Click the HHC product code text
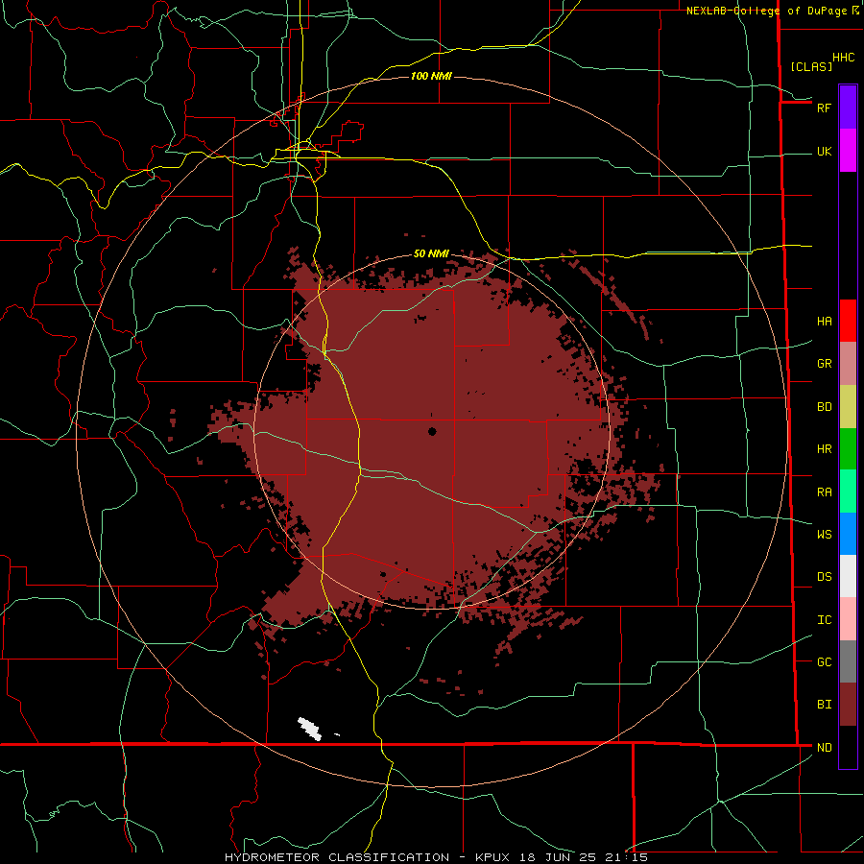 [x=843, y=58]
